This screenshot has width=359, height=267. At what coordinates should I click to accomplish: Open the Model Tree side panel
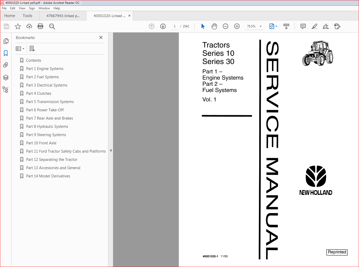[6, 90]
